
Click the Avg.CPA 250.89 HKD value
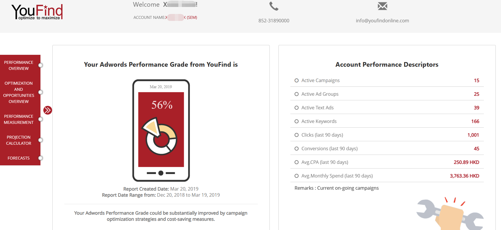(x=466, y=162)
